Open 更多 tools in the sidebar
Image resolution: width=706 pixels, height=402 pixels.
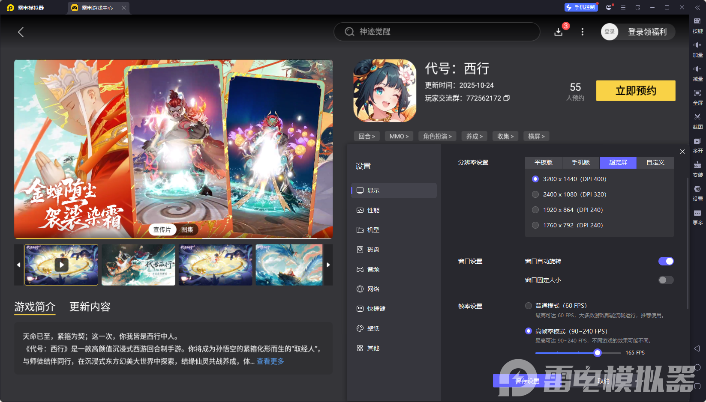coord(697,217)
